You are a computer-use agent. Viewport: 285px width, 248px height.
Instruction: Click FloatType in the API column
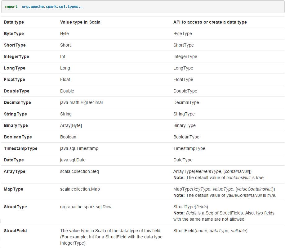click(183, 79)
